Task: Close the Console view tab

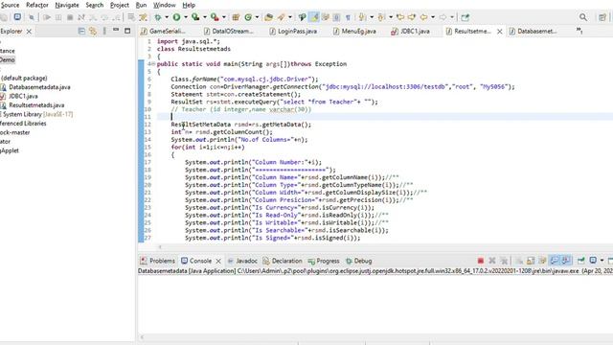Action: tap(218, 261)
